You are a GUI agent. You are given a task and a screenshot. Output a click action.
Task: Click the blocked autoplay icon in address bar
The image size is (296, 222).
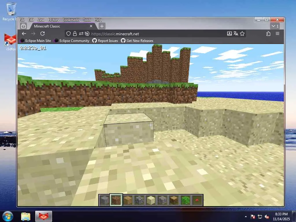click(87, 34)
